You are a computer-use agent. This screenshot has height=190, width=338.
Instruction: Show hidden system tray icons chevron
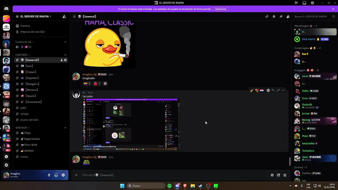[290, 186]
